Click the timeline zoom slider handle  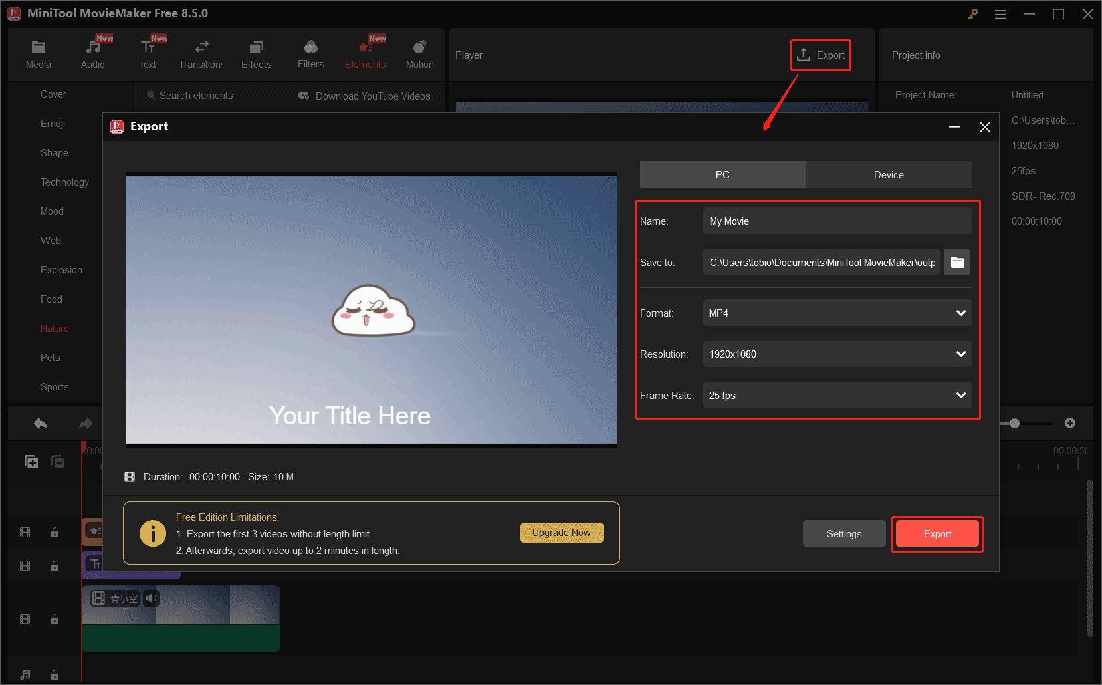coord(1015,423)
